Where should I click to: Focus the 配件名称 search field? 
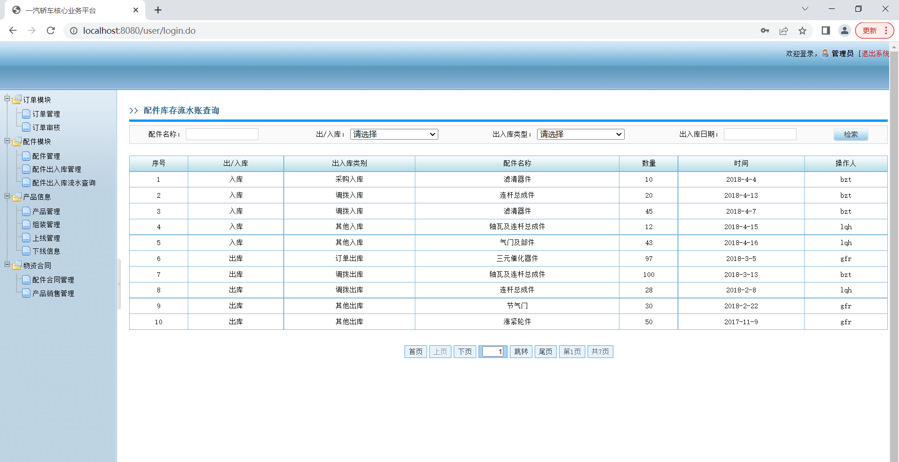point(222,134)
